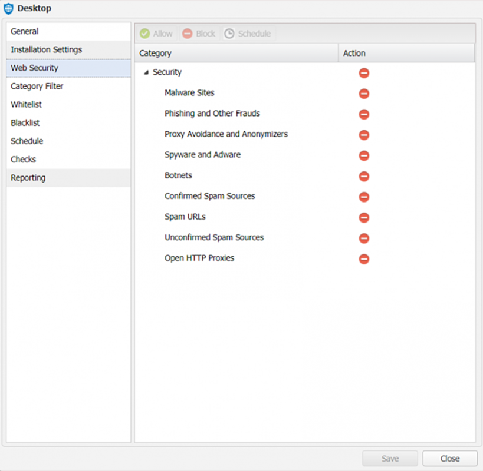The width and height of the screenshot is (483, 471).
Task: Click block icon for Proxy Avoidance and Anonymizers
Action: (x=364, y=135)
